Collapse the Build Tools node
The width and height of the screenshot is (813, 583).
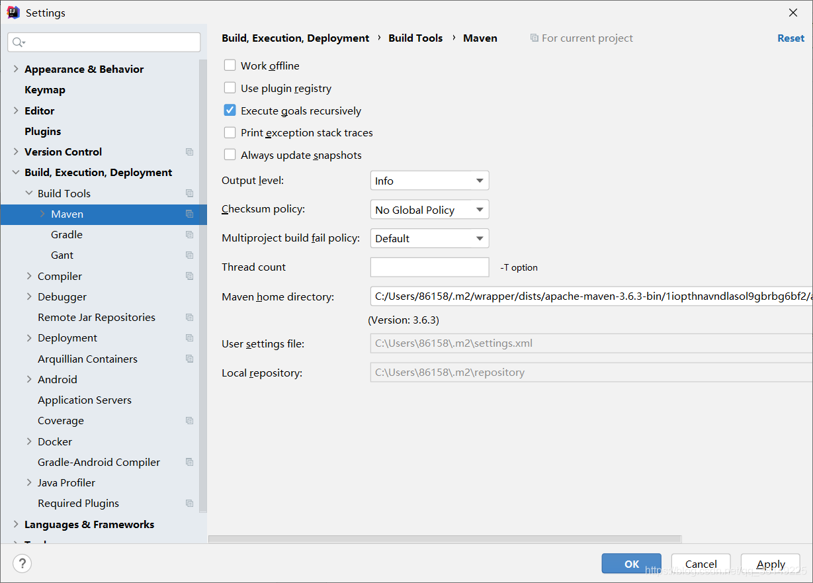(x=29, y=193)
